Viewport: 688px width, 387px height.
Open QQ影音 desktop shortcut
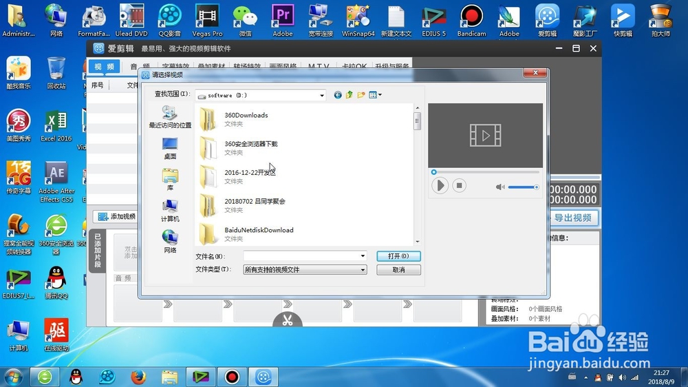point(169,20)
